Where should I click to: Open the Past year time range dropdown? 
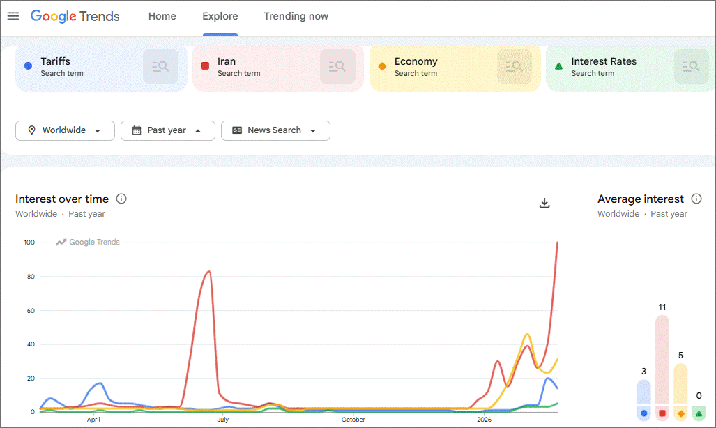(167, 130)
